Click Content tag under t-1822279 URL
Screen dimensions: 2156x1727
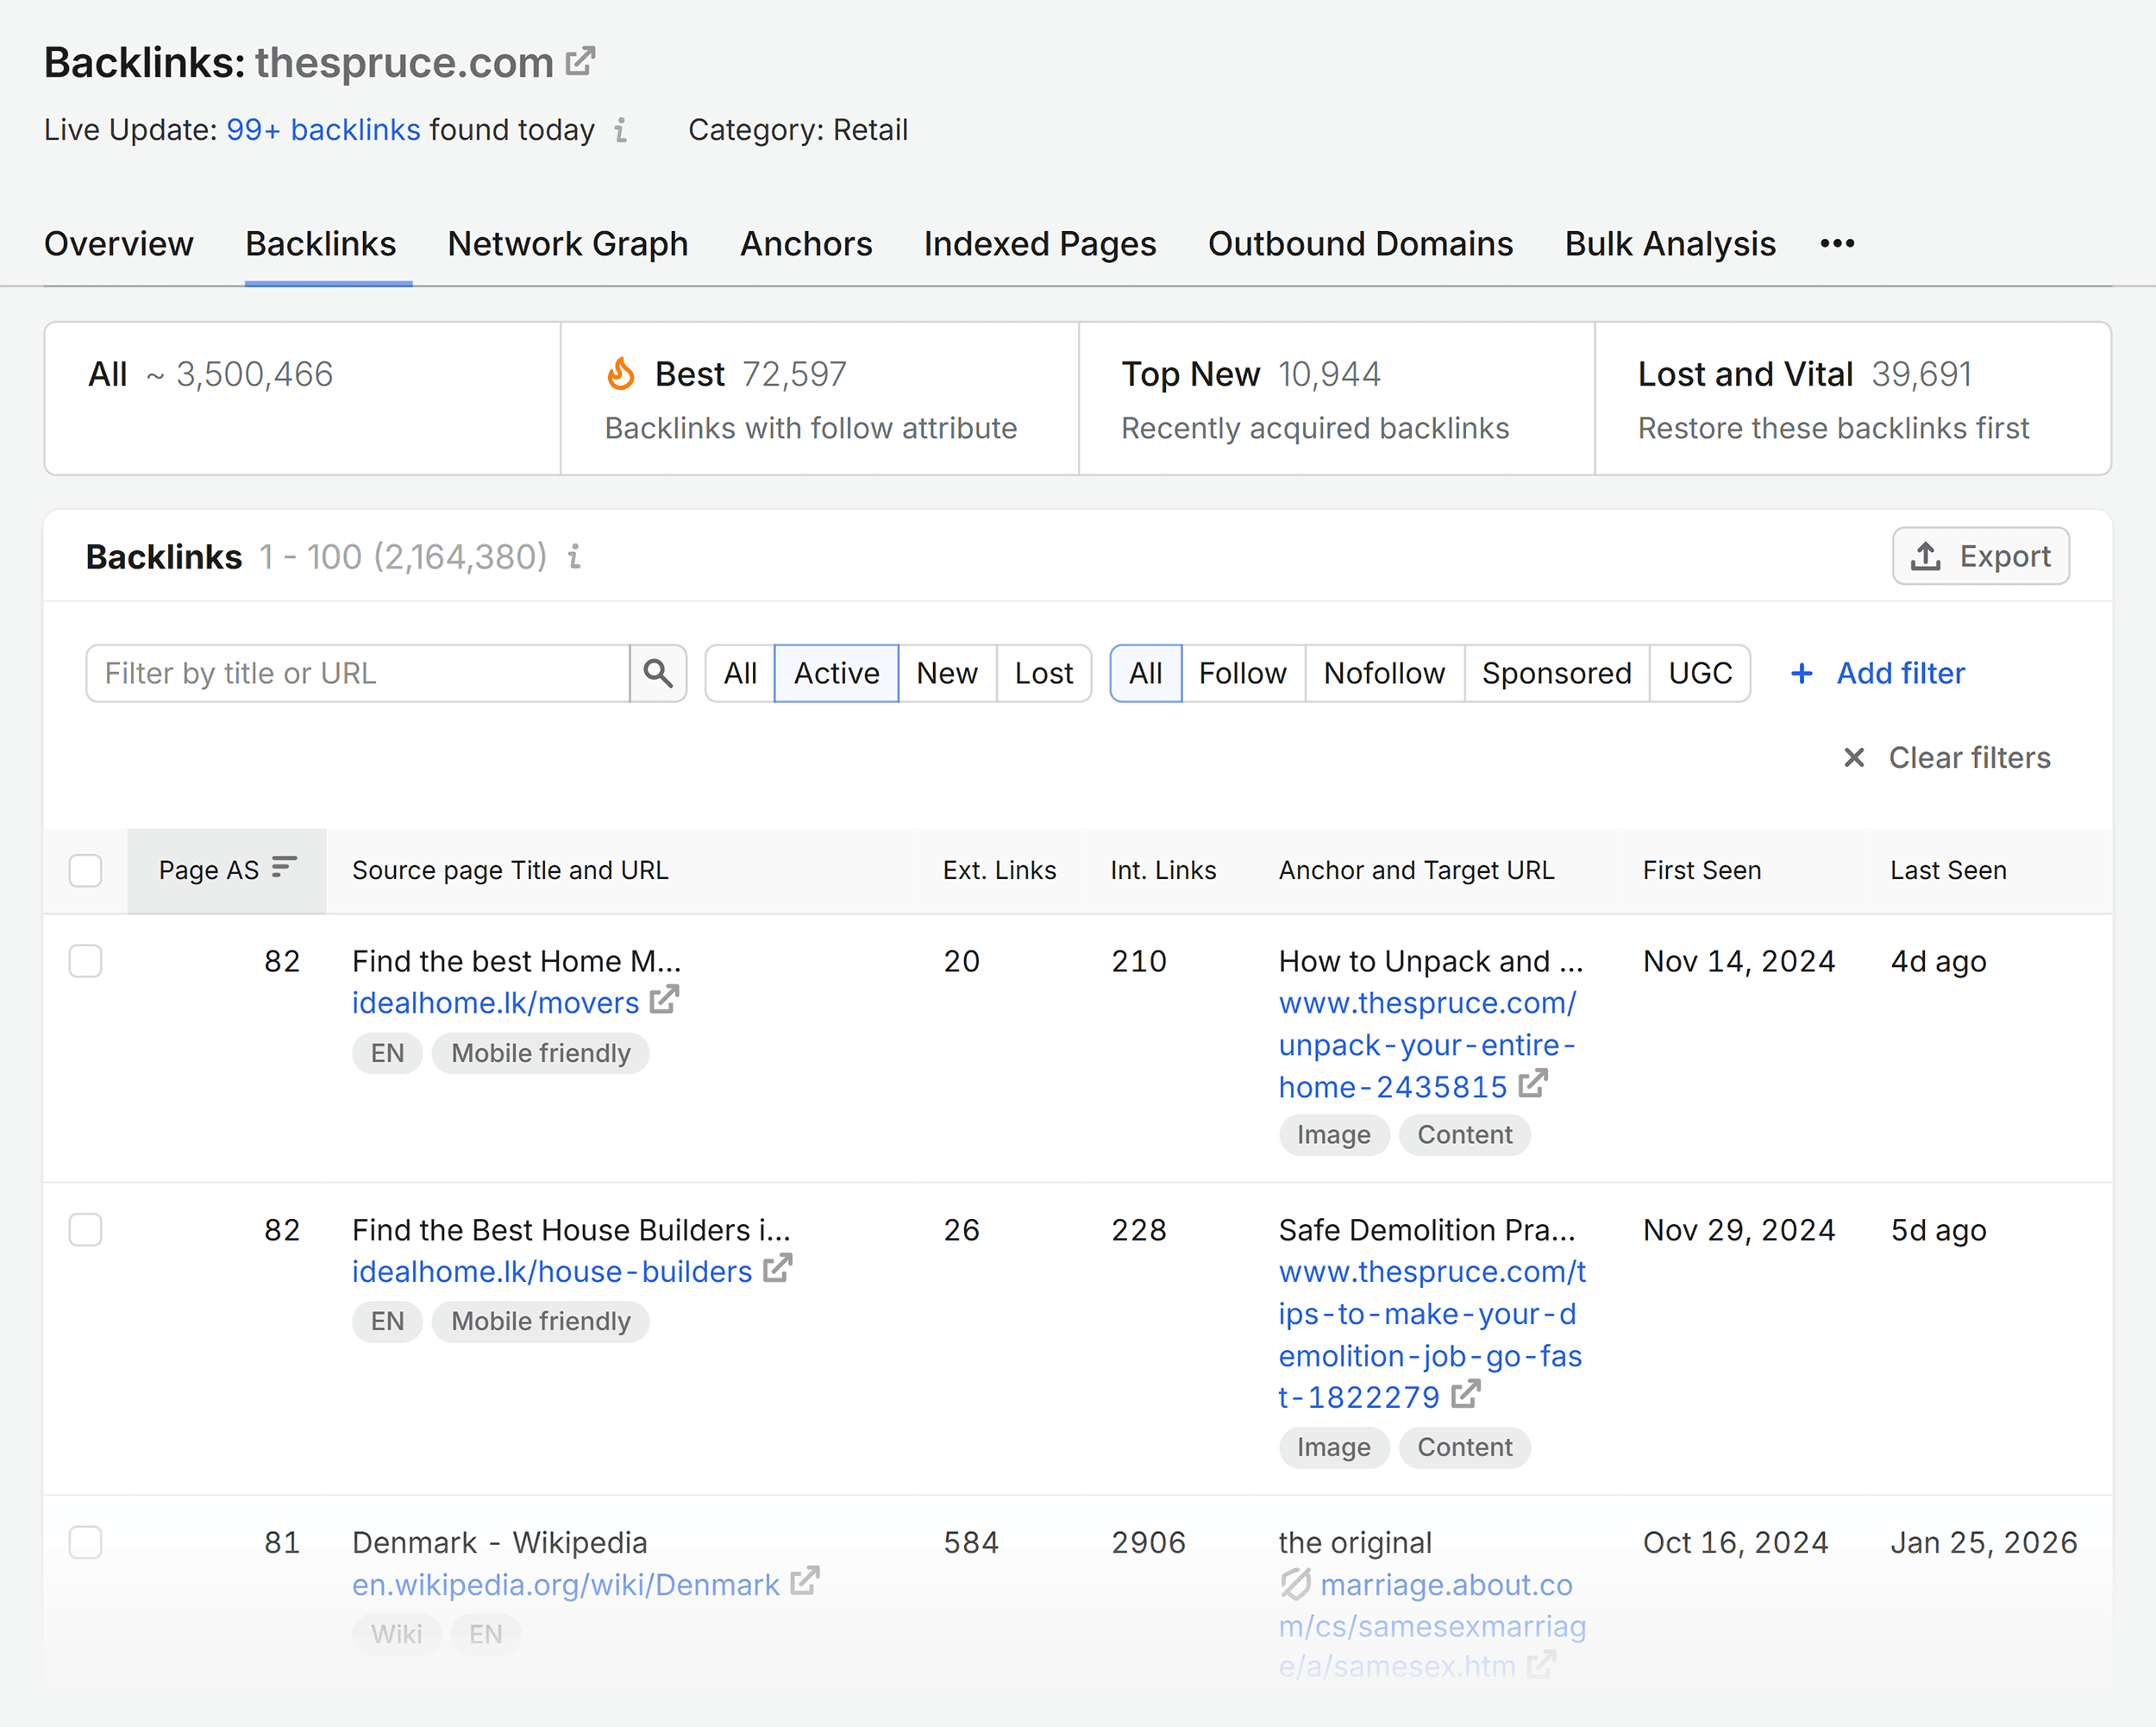[1464, 1447]
